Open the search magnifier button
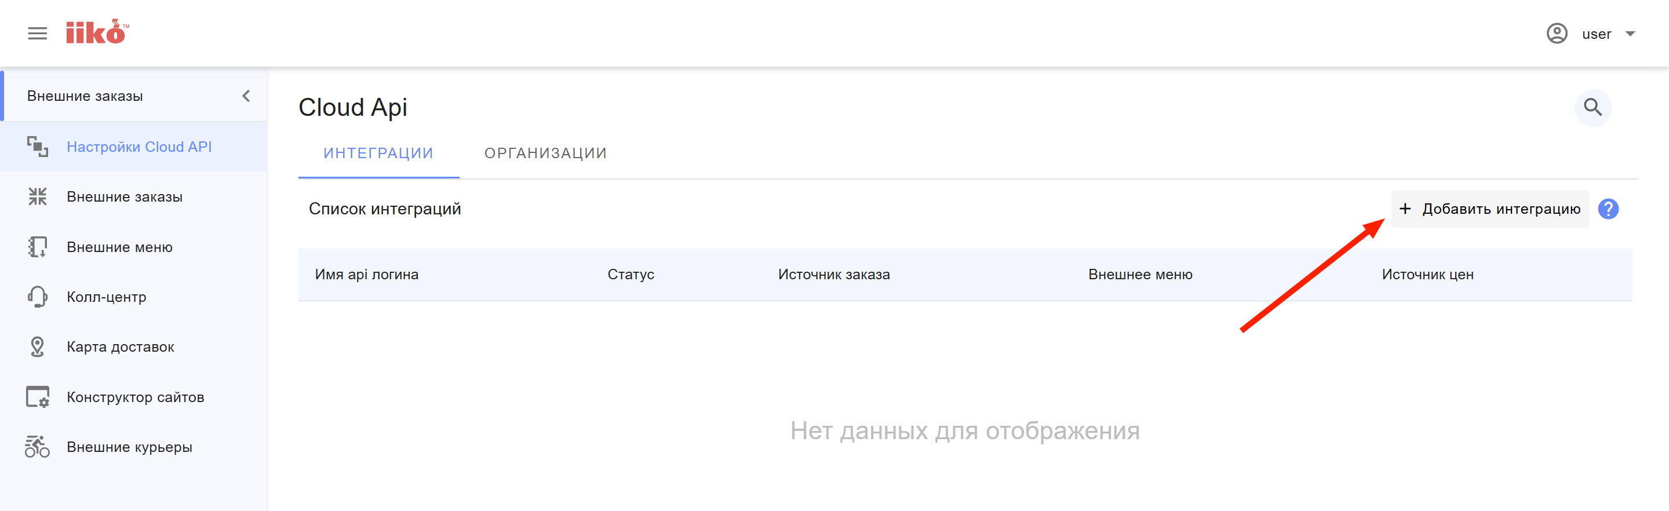This screenshot has width=1669, height=511. tap(1593, 108)
